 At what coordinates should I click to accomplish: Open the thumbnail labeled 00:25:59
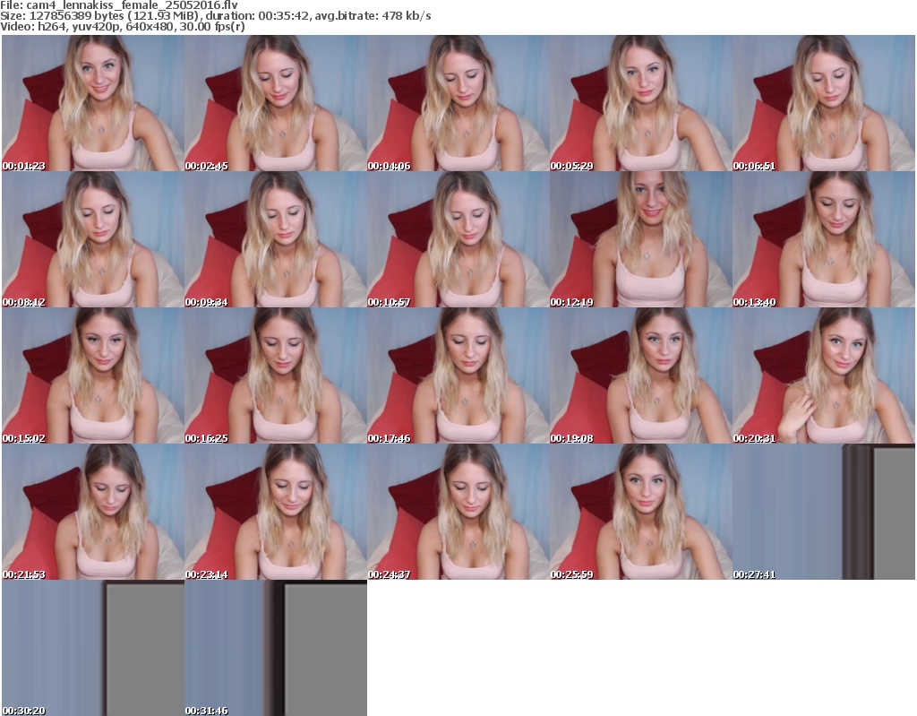640,512
